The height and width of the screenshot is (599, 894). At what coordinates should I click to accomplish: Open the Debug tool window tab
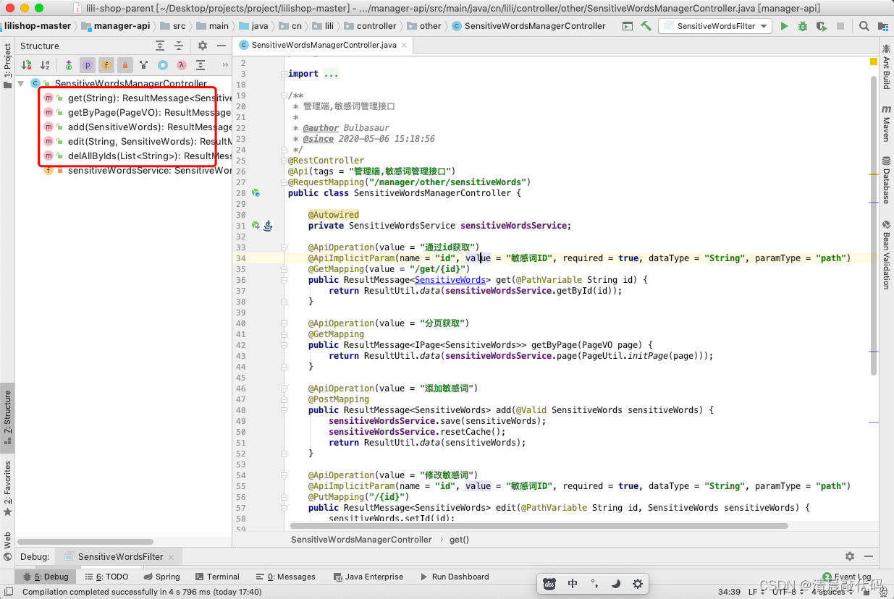pos(45,577)
